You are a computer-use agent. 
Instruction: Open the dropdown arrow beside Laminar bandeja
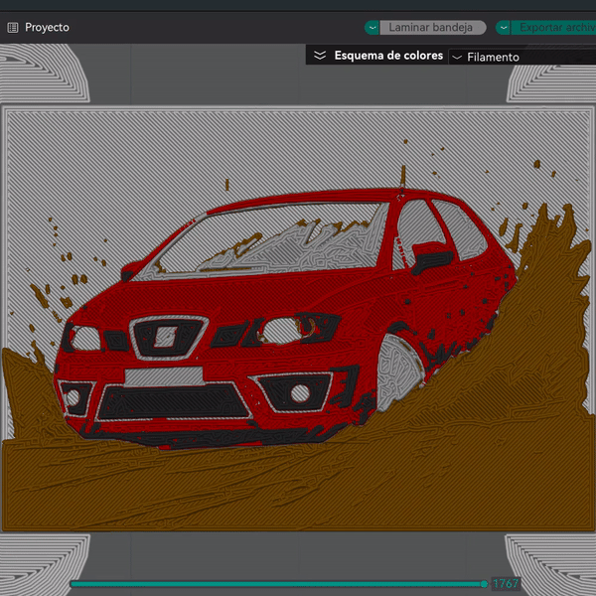point(372,28)
